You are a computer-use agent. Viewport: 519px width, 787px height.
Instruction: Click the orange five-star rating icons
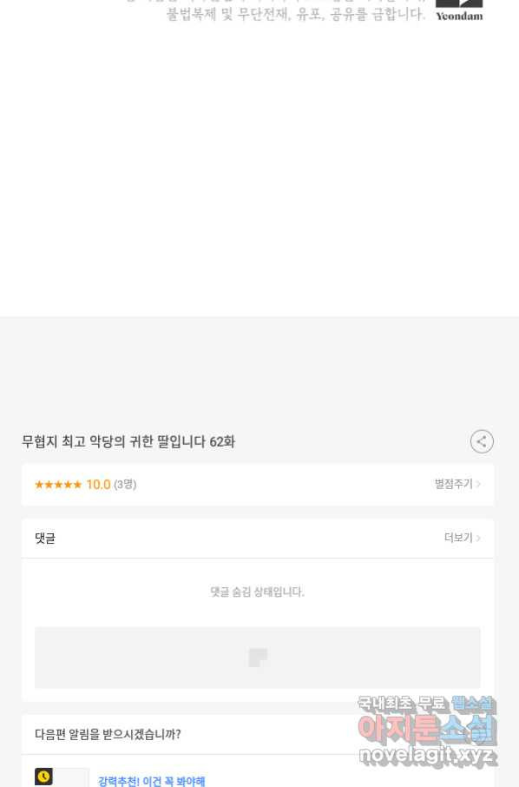(58, 485)
